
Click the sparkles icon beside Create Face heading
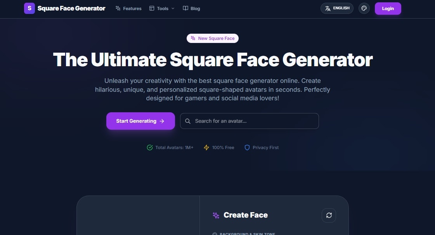(215, 215)
